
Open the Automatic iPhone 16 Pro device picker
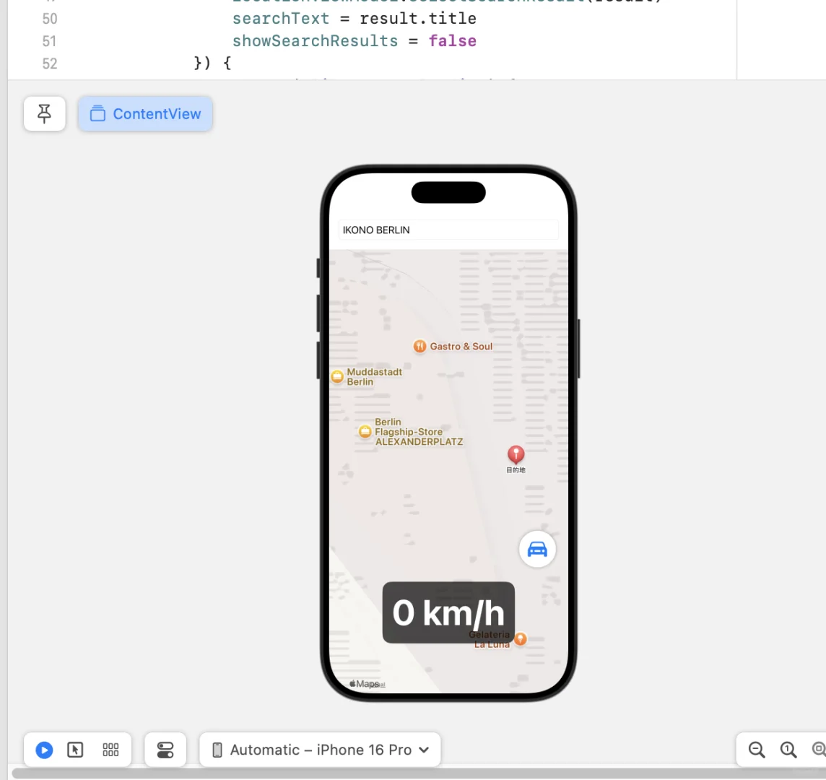coord(320,750)
